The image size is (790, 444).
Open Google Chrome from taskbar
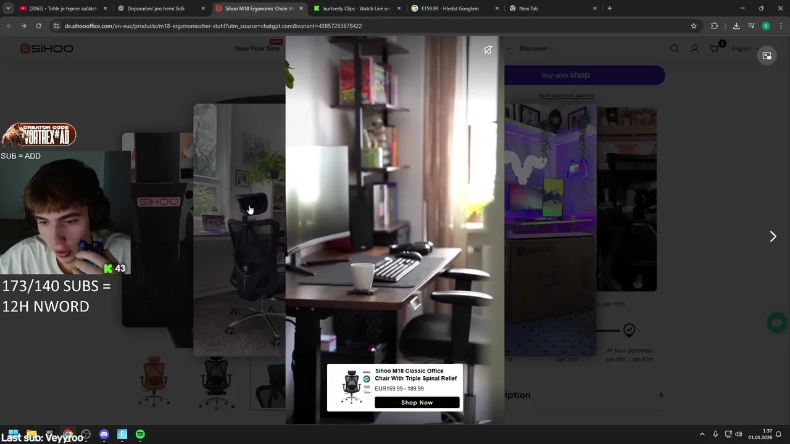[68, 434]
